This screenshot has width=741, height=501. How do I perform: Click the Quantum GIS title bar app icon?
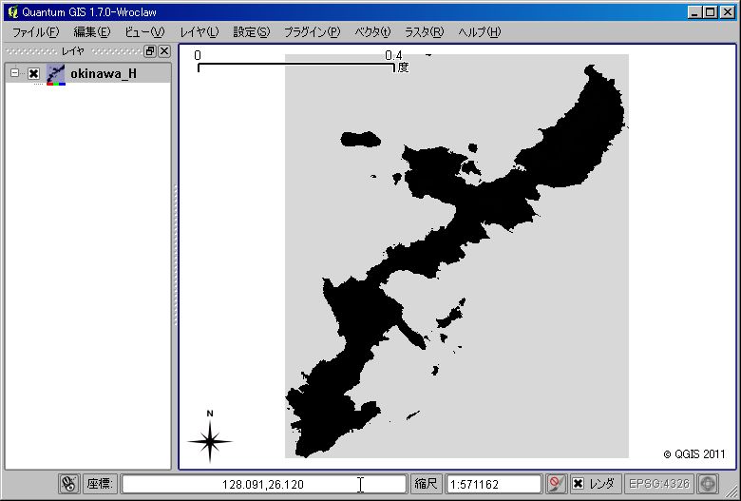coord(13,11)
